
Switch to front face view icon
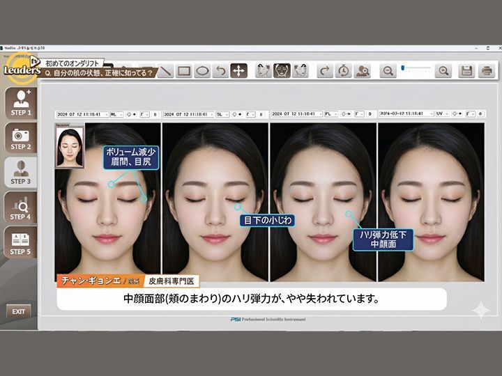(282, 71)
